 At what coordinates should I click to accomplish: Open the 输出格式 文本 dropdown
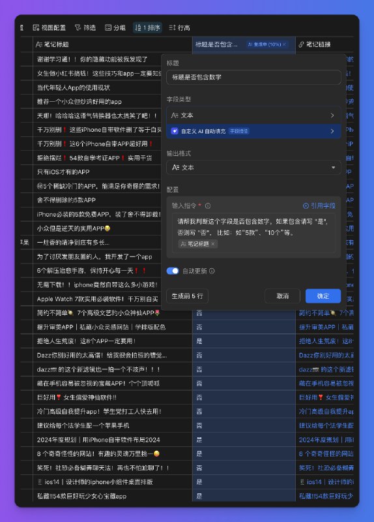(253, 168)
